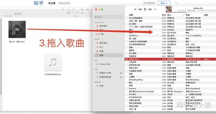
Task: Click the playback progress bar under Butter-Fly
Action: click(x=194, y=12)
